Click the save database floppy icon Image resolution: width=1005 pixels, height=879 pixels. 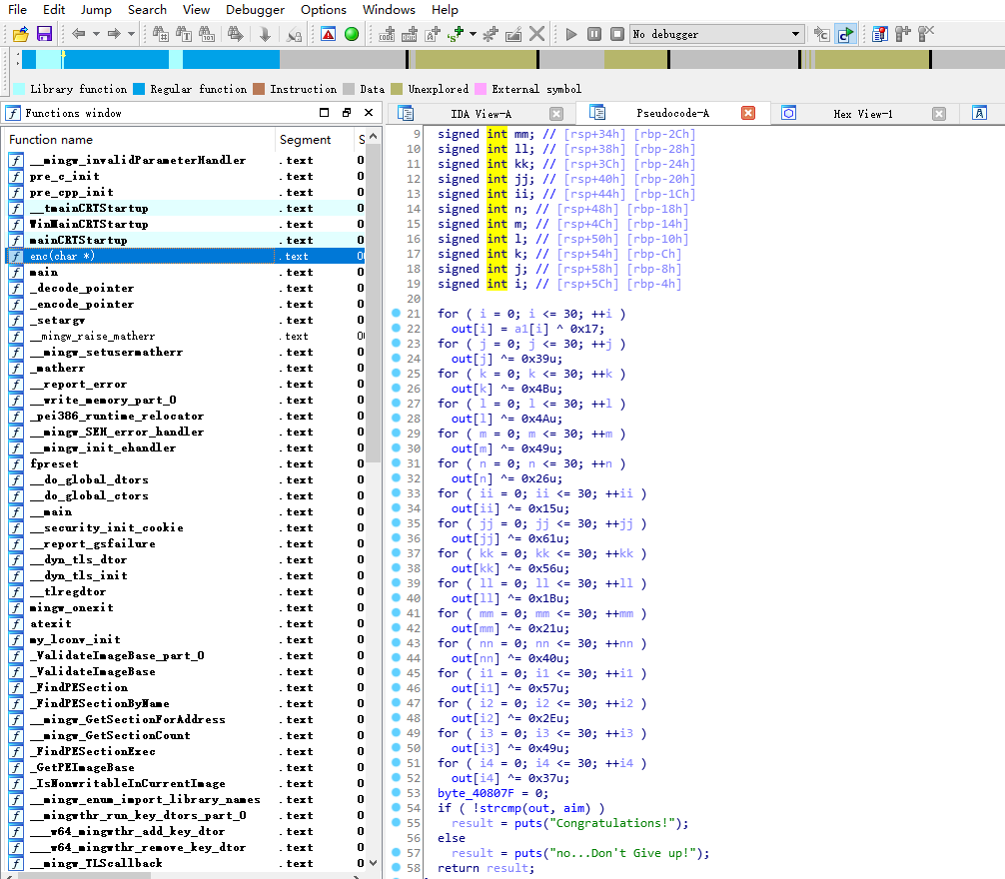tap(44, 34)
